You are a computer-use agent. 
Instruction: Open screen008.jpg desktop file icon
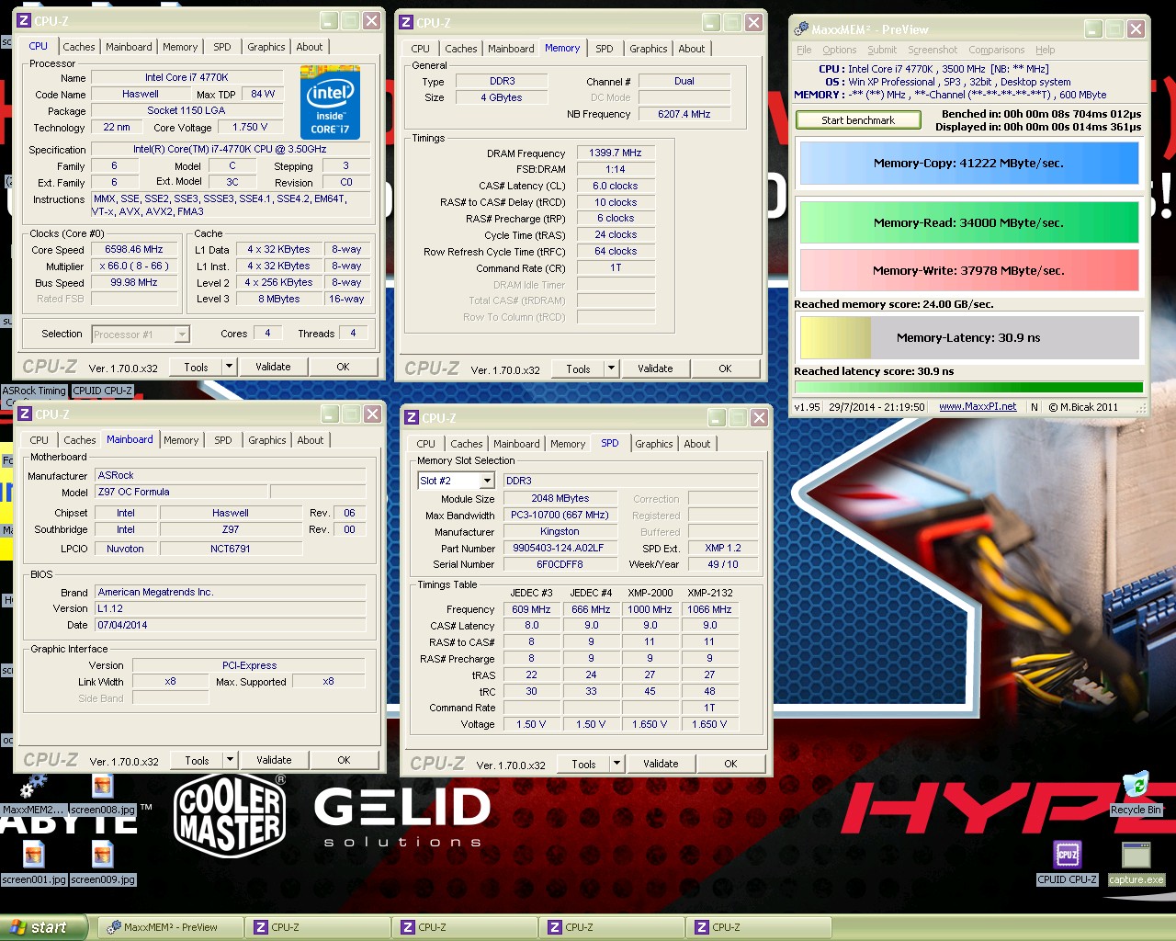pos(102,786)
